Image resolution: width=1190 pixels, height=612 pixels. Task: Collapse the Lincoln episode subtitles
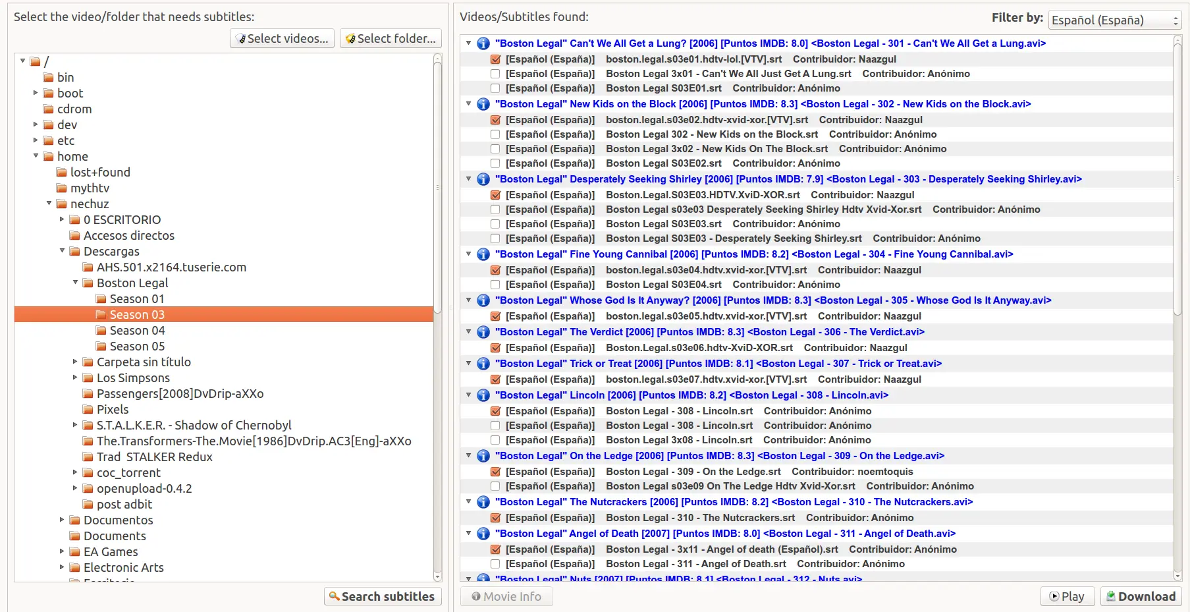click(468, 395)
